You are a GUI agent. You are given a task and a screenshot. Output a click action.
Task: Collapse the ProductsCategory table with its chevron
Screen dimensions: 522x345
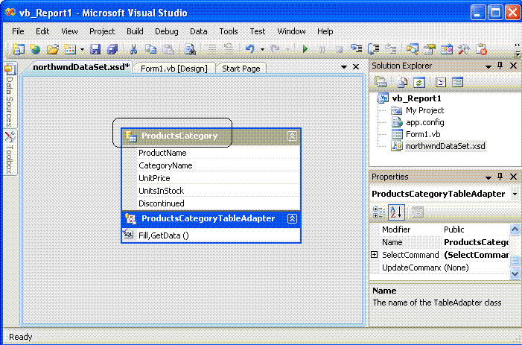292,136
